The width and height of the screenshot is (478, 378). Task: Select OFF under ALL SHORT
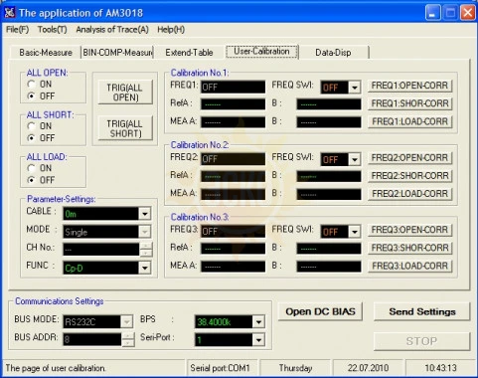tap(32, 137)
